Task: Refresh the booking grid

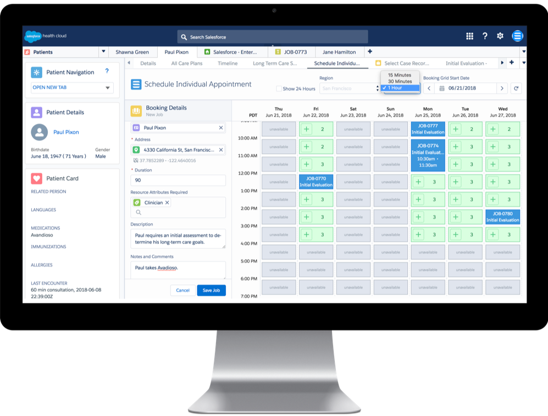Action: [516, 88]
